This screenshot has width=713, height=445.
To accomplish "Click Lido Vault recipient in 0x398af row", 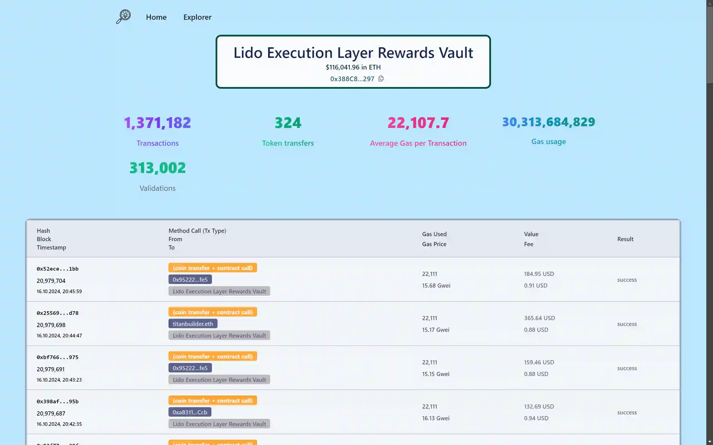I will [219, 424].
